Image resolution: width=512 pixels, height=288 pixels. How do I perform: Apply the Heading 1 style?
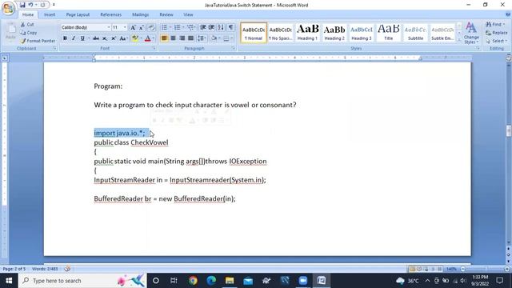(x=307, y=33)
